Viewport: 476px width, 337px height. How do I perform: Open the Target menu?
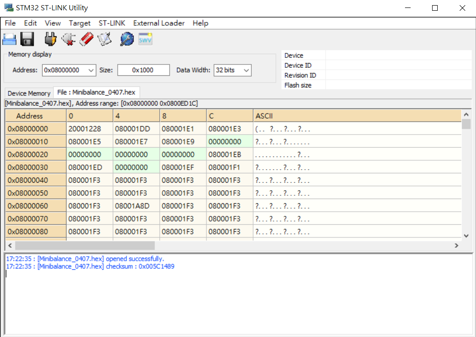(x=79, y=23)
